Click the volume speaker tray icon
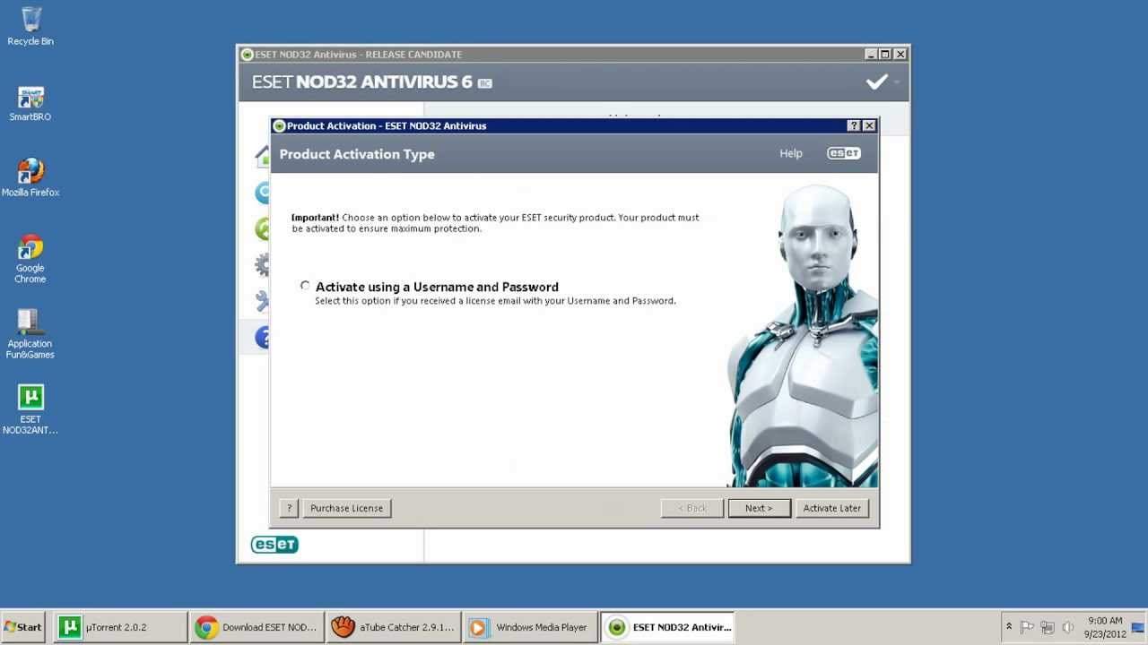This screenshot has width=1148, height=645. point(1067,627)
